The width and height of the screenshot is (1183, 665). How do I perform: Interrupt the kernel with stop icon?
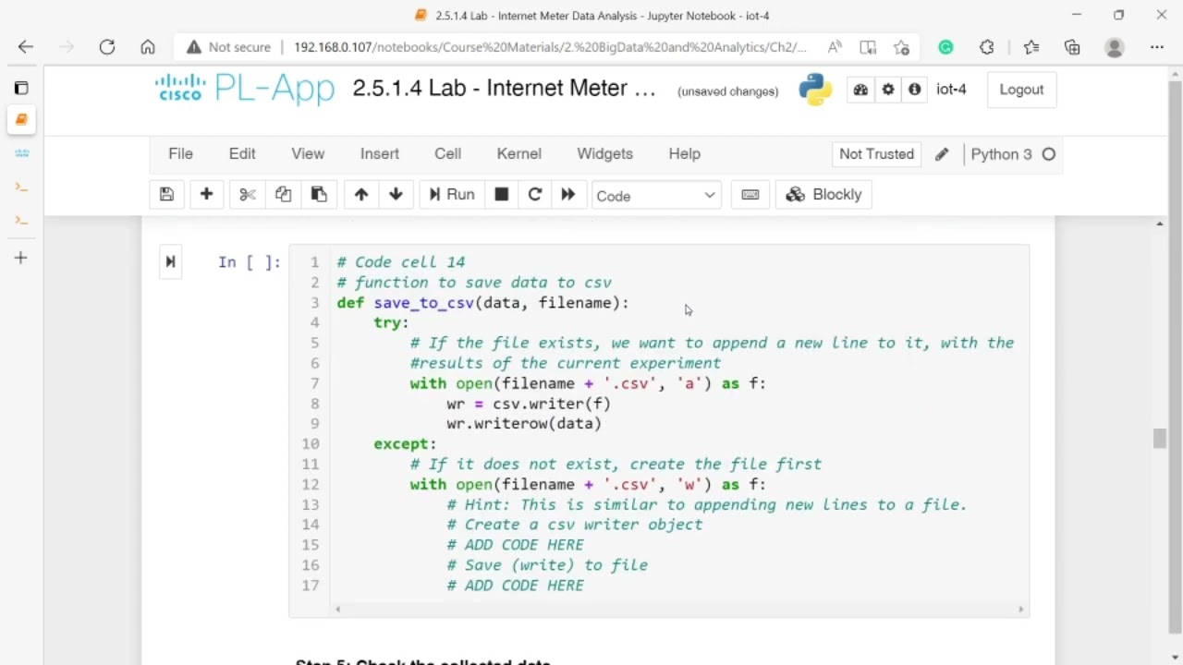click(x=501, y=195)
